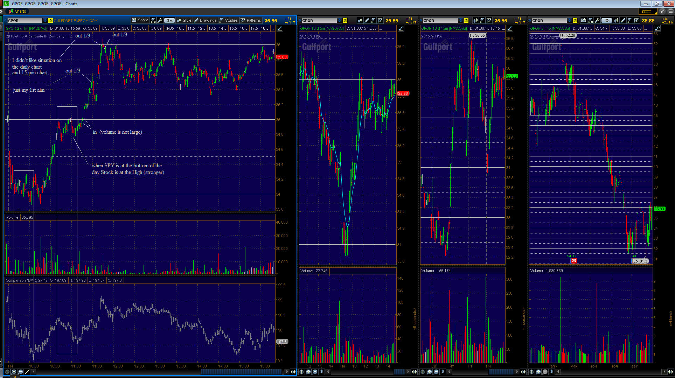675x378 pixels.
Task: Click the wrench settings icon on daily chart
Action: [597, 20]
